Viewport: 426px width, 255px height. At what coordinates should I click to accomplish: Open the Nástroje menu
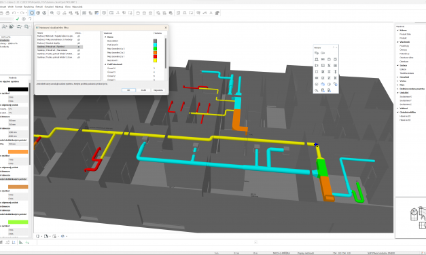59,7
